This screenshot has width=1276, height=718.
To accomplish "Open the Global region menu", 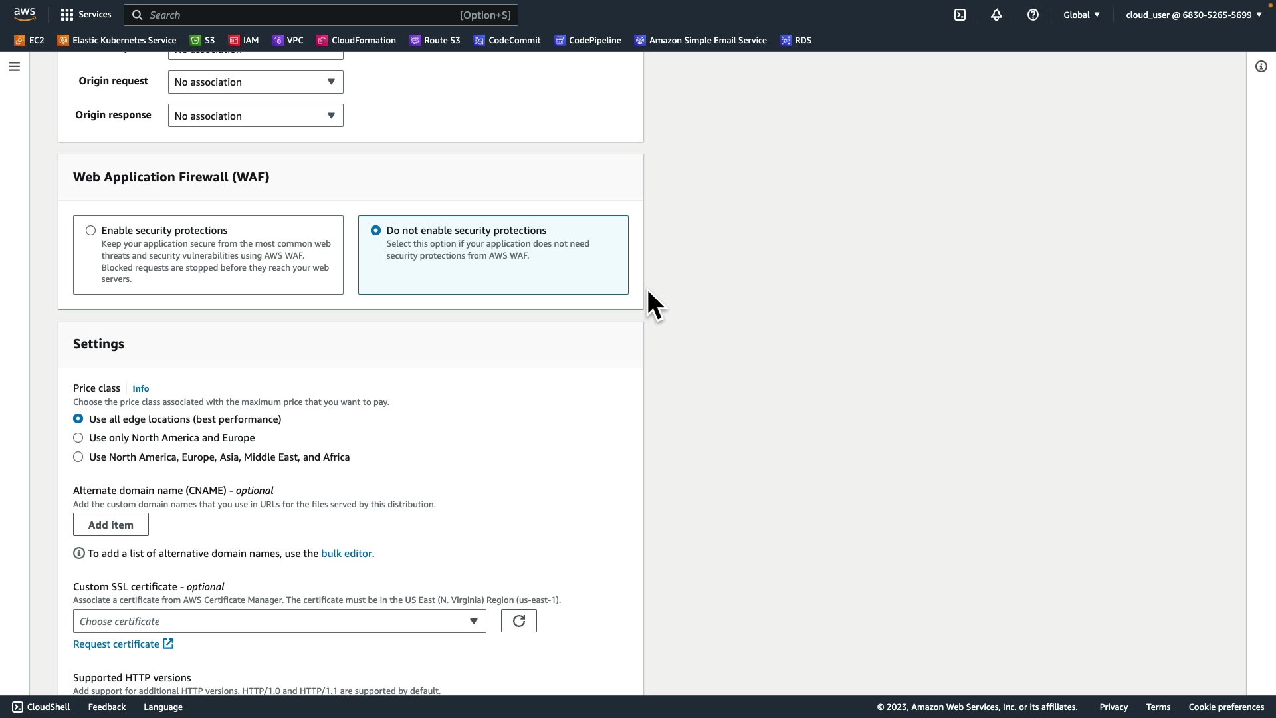I will tap(1081, 15).
